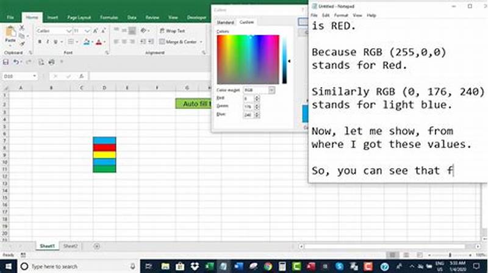The width and height of the screenshot is (488, 273).
Task: Click the Insert Function fx icon
Action: (82, 76)
